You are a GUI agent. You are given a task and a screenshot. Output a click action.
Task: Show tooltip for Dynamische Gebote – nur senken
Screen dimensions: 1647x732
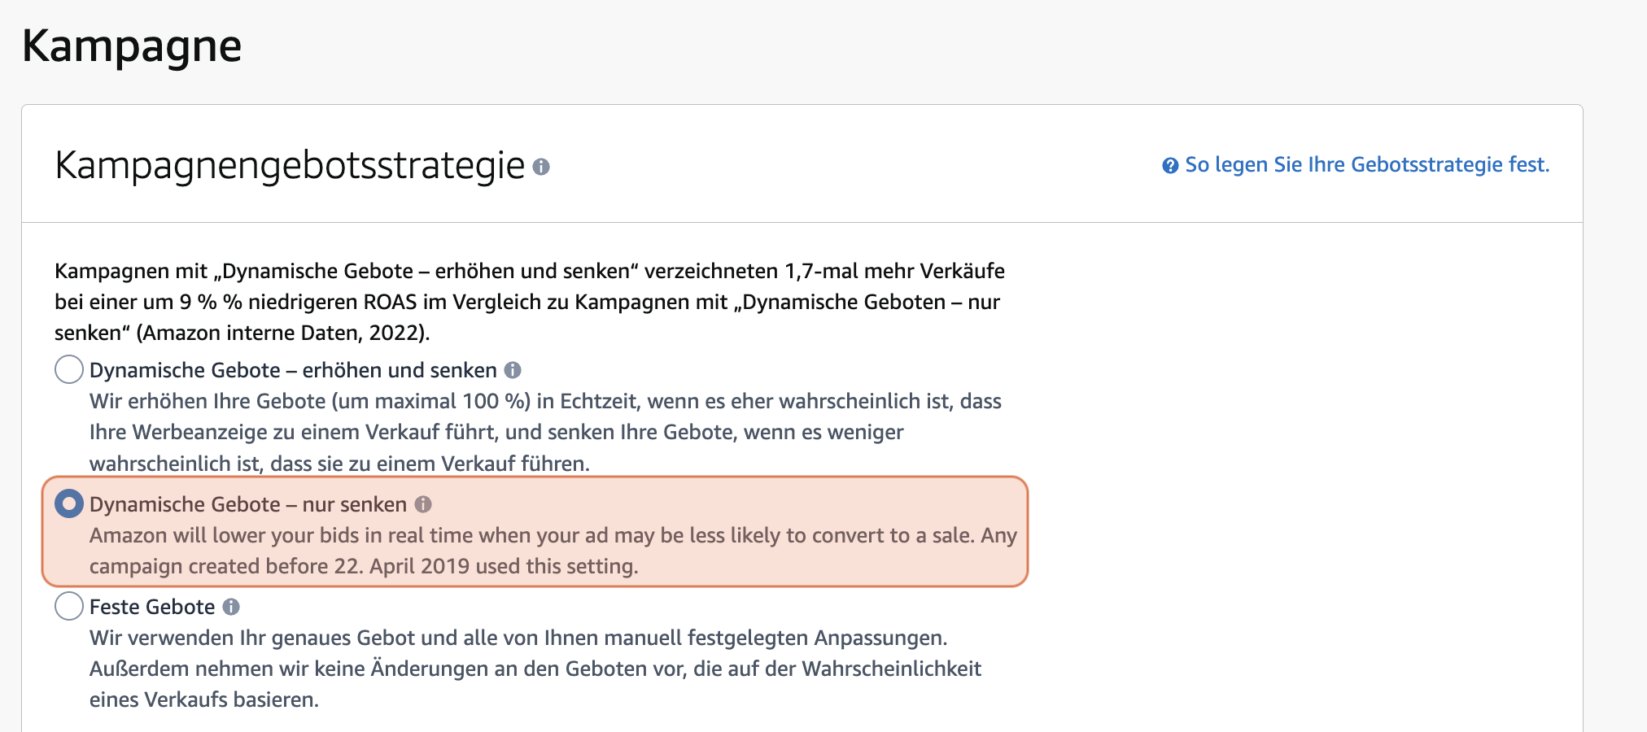[x=424, y=504]
